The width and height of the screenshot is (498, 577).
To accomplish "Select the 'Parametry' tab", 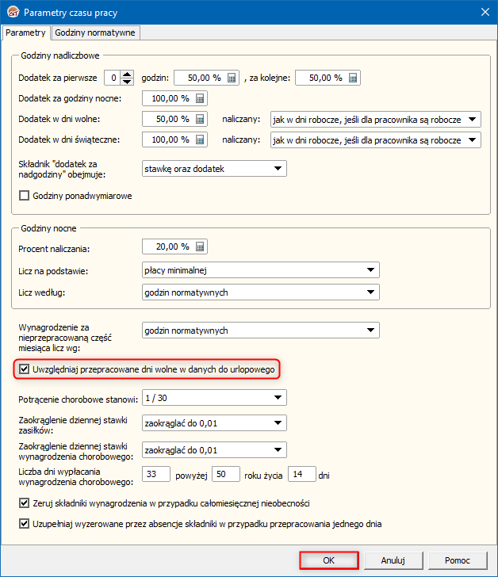I will coord(25,32).
